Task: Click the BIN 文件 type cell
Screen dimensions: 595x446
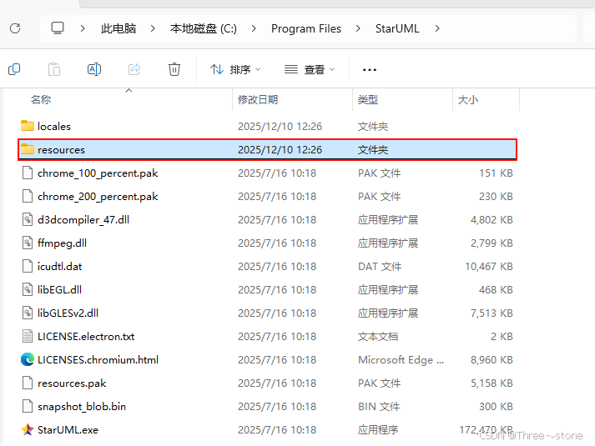Action: click(379, 407)
